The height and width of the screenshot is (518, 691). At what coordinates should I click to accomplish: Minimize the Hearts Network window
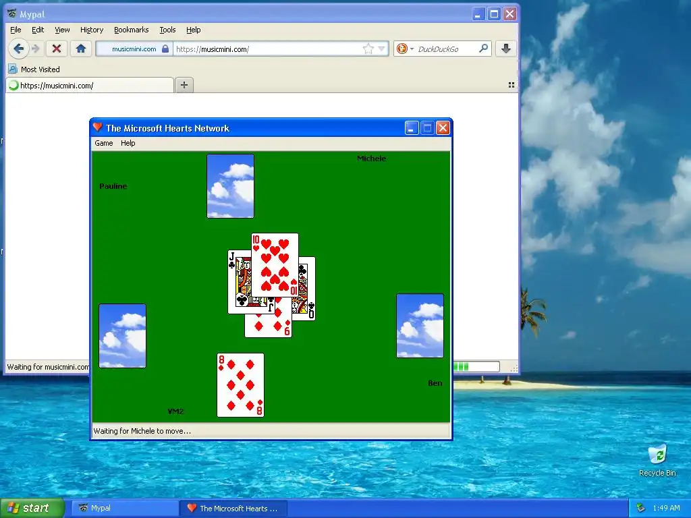click(412, 127)
